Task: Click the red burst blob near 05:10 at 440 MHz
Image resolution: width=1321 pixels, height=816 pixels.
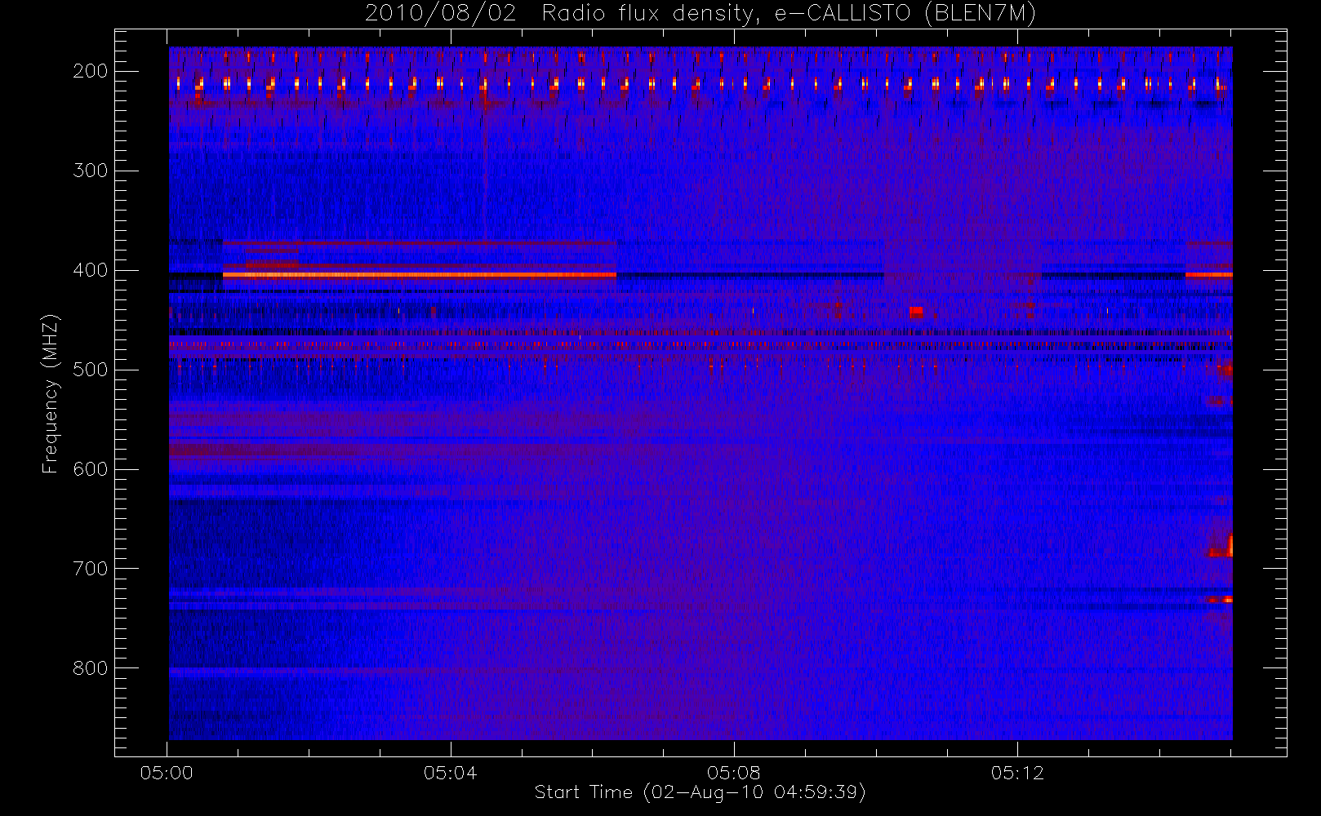Action: [x=916, y=312]
